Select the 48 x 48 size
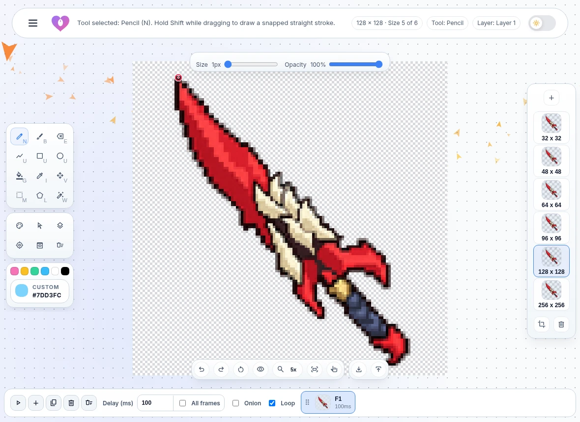 (551, 161)
